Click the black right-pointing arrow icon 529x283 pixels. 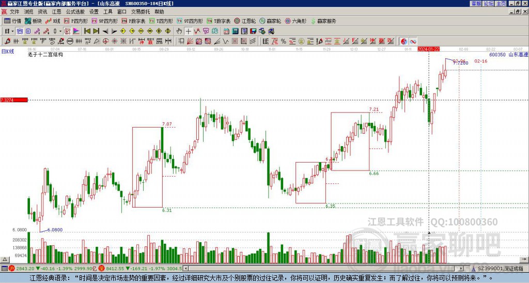click(x=114, y=32)
